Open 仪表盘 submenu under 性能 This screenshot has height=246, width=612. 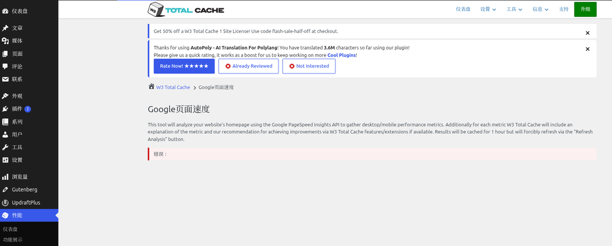(10, 229)
